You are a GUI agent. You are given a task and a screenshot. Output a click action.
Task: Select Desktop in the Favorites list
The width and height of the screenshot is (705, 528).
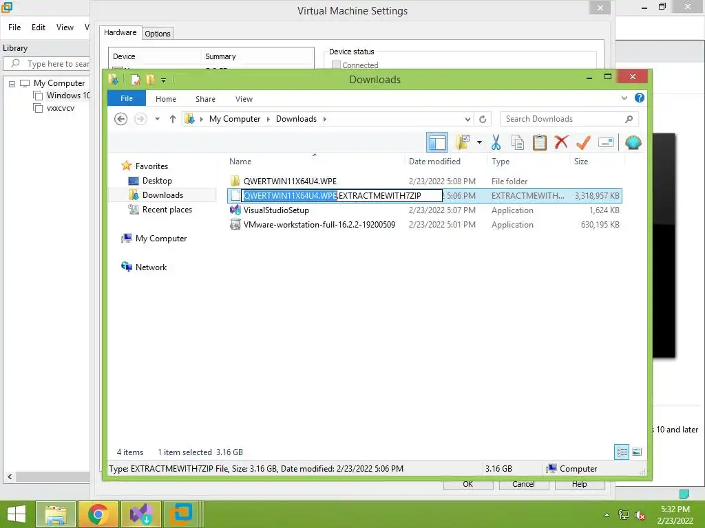pos(157,181)
